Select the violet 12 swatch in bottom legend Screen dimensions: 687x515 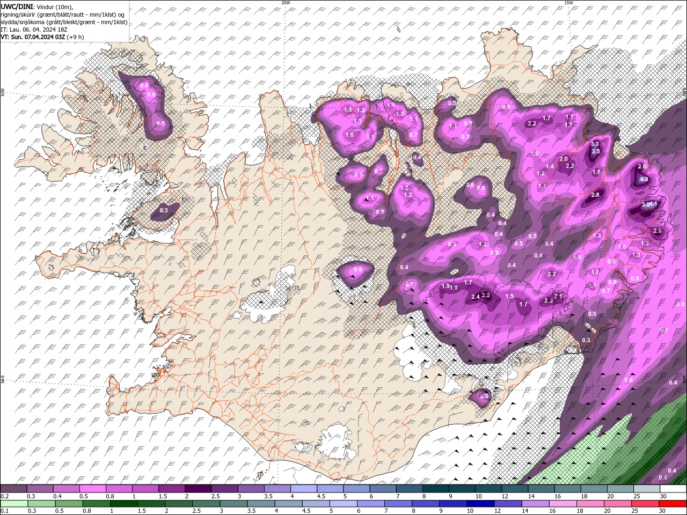508,503
